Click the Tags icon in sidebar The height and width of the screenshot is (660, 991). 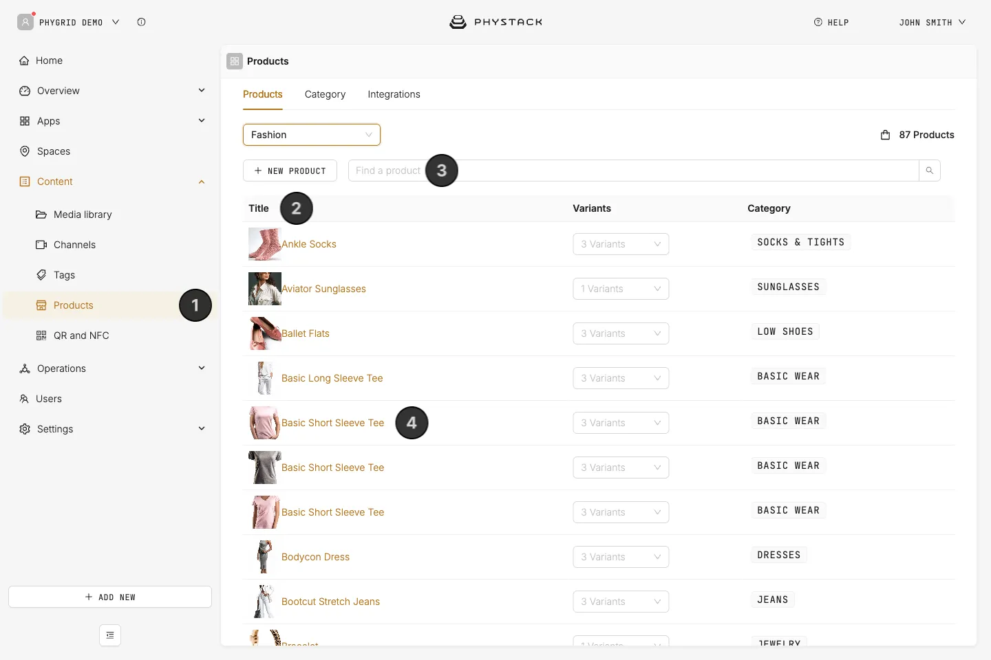(x=41, y=275)
